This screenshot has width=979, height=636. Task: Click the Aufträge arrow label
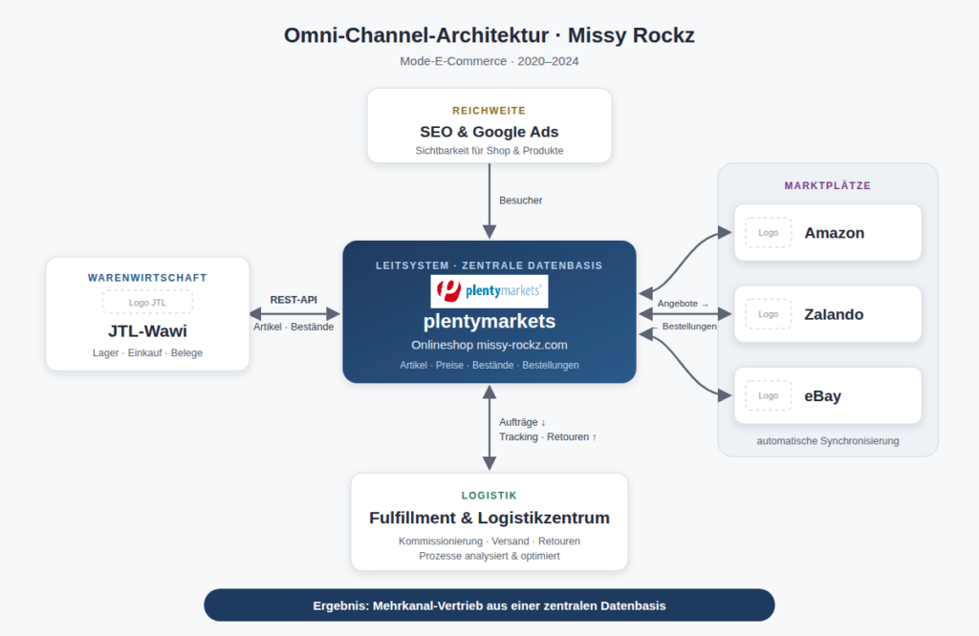pyautogui.click(x=523, y=422)
